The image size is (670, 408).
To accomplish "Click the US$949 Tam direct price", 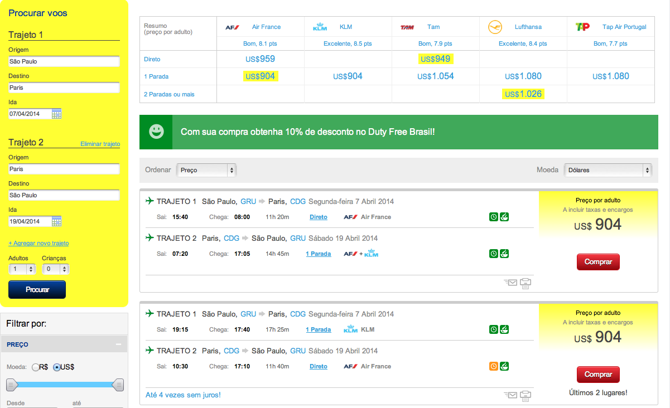I will click(x=435, y=59).
